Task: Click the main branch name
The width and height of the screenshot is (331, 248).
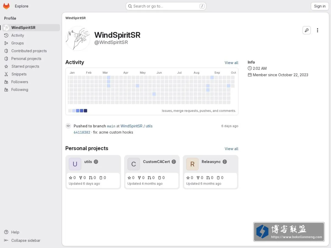Action: pyautogui.click(x=111, y=126)
